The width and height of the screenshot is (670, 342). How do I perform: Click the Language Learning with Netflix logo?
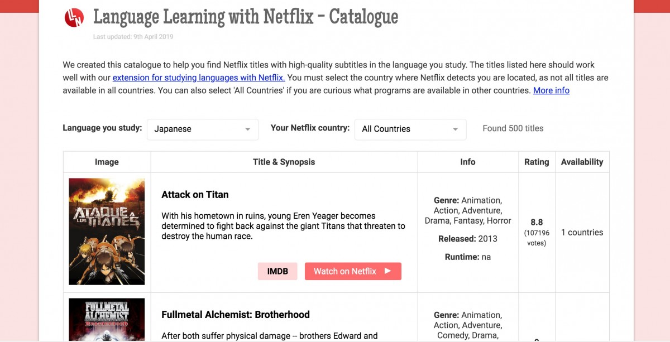74,17
